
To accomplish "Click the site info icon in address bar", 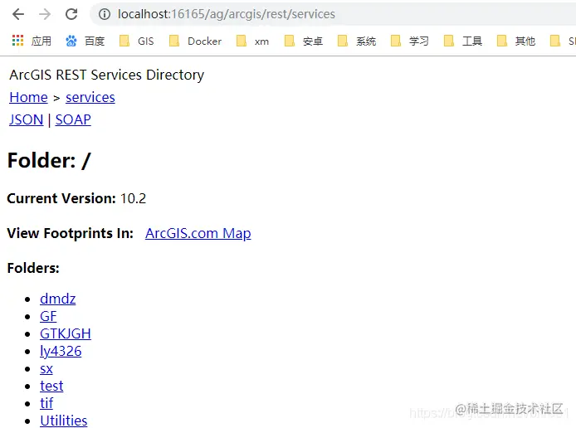I will pyautogui.click(x=105, y=14).
